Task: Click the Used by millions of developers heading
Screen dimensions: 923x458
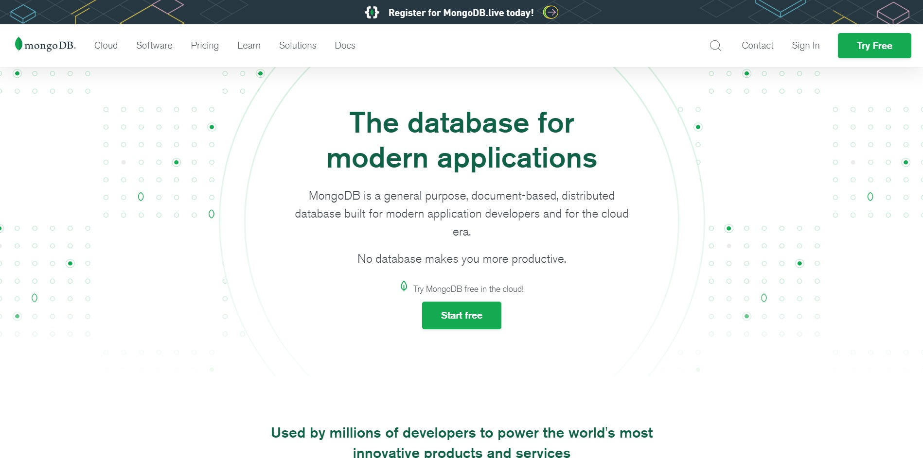Action: [461, 442]
